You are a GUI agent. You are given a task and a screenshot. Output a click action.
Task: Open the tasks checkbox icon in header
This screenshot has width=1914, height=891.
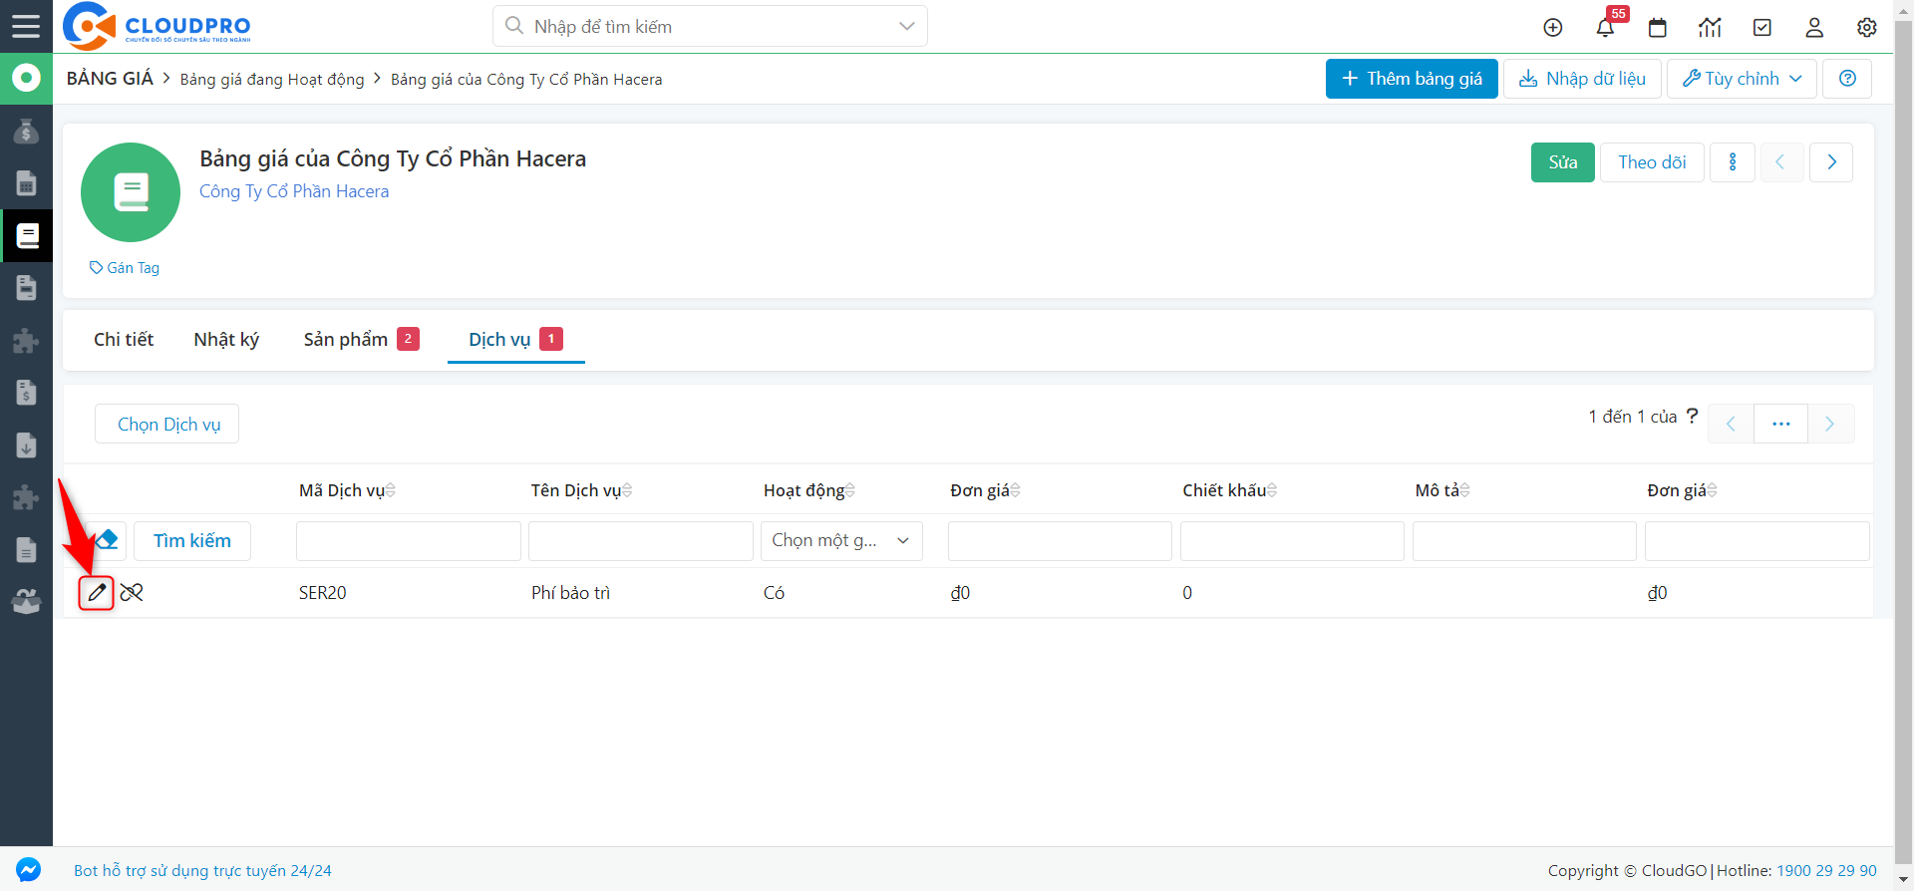(x=1762, y=28)
